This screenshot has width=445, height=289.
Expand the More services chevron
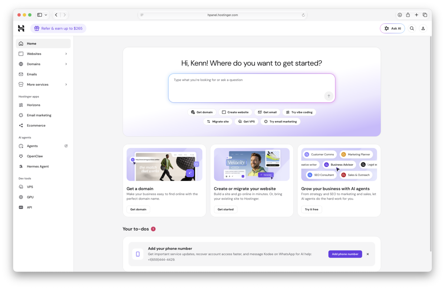66,84
